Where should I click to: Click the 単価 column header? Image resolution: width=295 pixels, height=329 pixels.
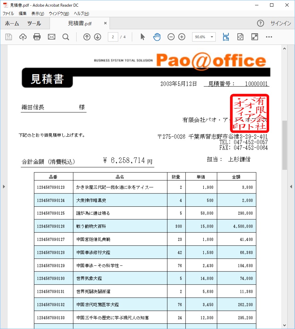pyautogui.click(x=201, y=177)
